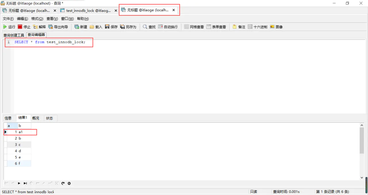
Task: Click the 只读 read-only status indicator
Action: (x=253, y=192)
